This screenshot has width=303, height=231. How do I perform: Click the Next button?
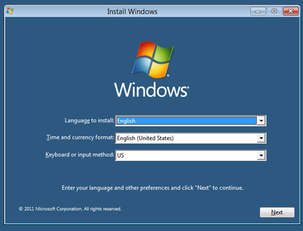277,212
